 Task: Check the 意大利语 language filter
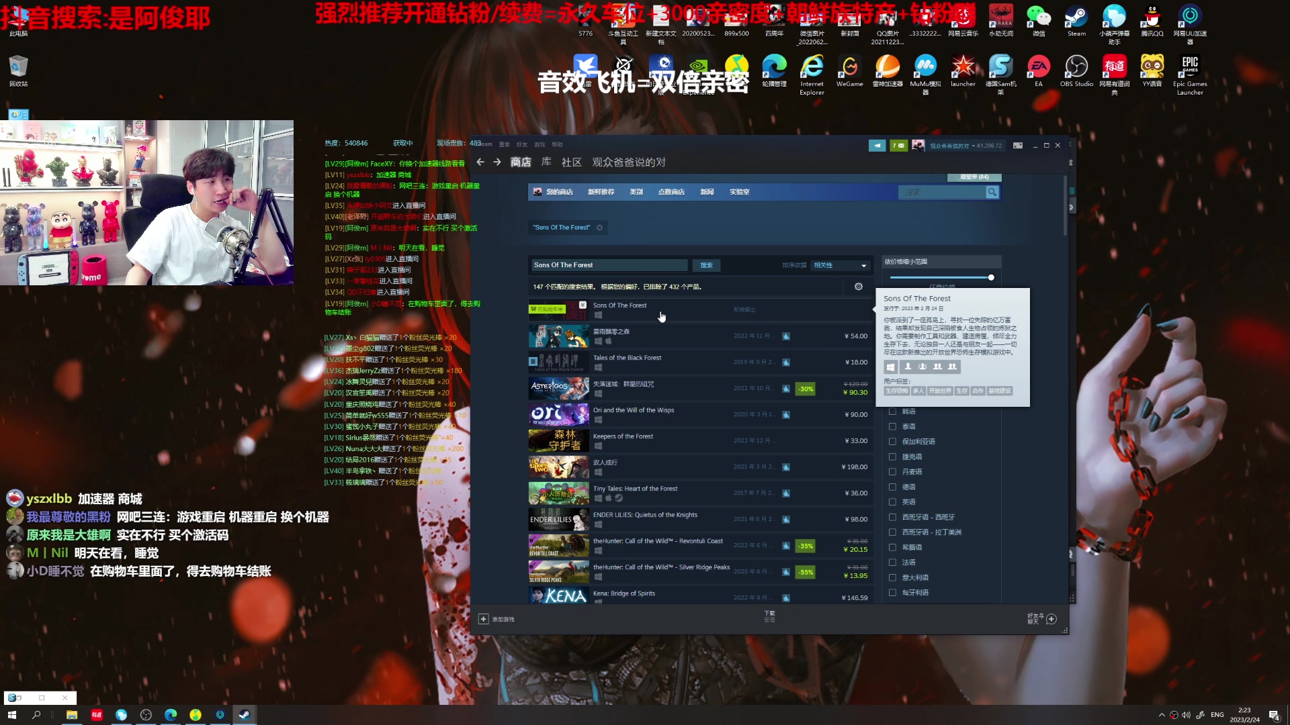point(892,577)
